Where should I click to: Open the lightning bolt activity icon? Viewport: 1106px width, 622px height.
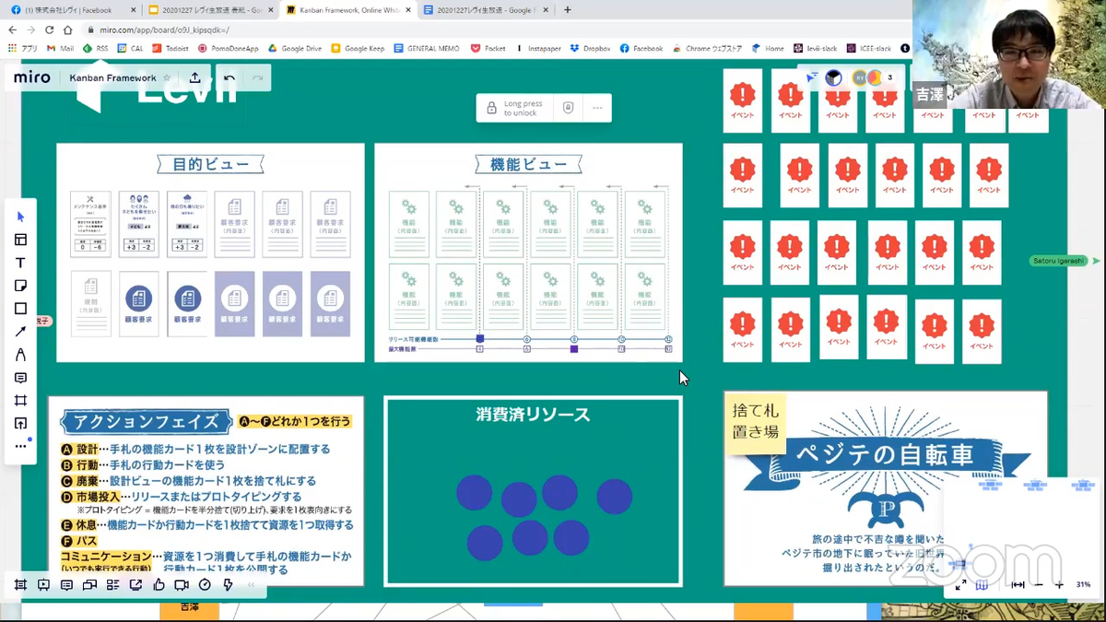(228, 585)
